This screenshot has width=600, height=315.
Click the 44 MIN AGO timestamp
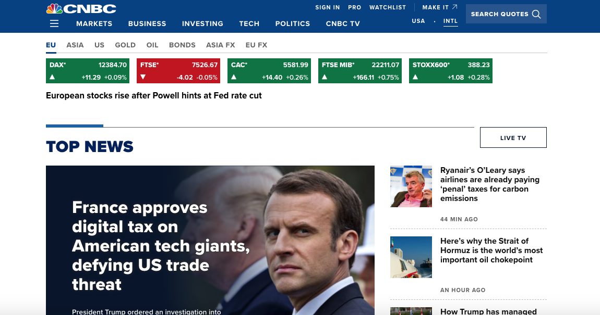[459, 219]
